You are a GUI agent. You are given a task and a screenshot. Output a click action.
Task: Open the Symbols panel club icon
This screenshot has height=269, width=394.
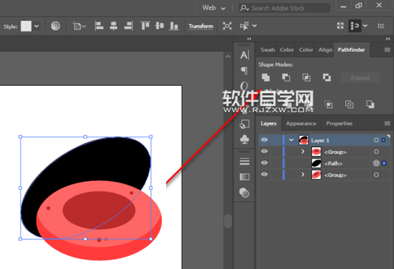[244, 139]
